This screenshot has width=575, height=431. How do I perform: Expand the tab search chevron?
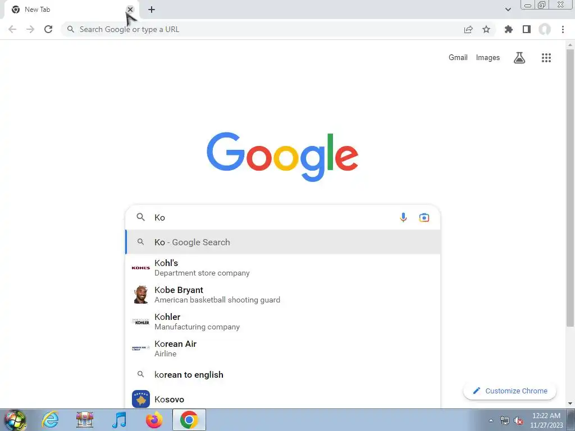click(x=508, y=10)
